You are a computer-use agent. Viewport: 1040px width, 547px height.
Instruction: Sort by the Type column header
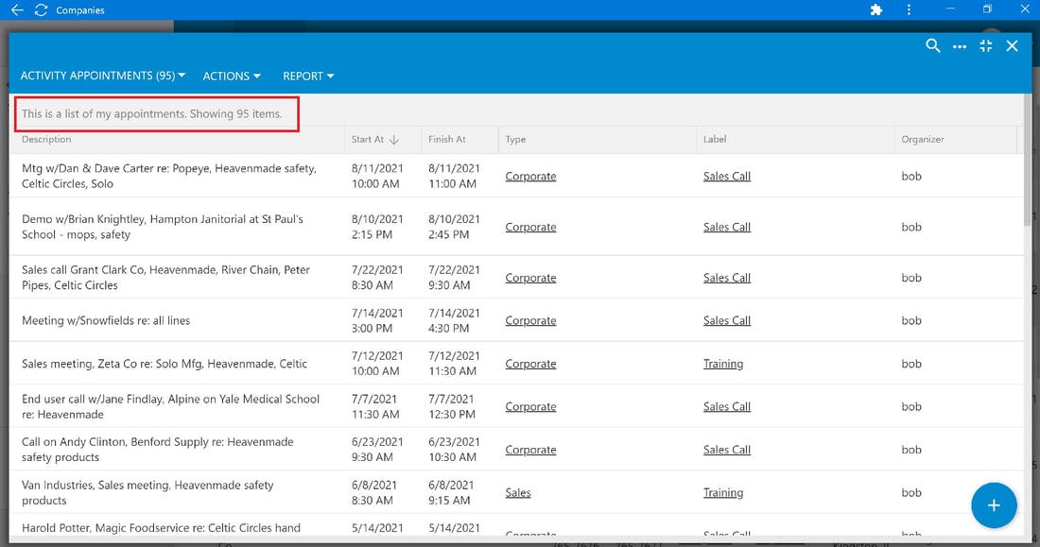515,139
